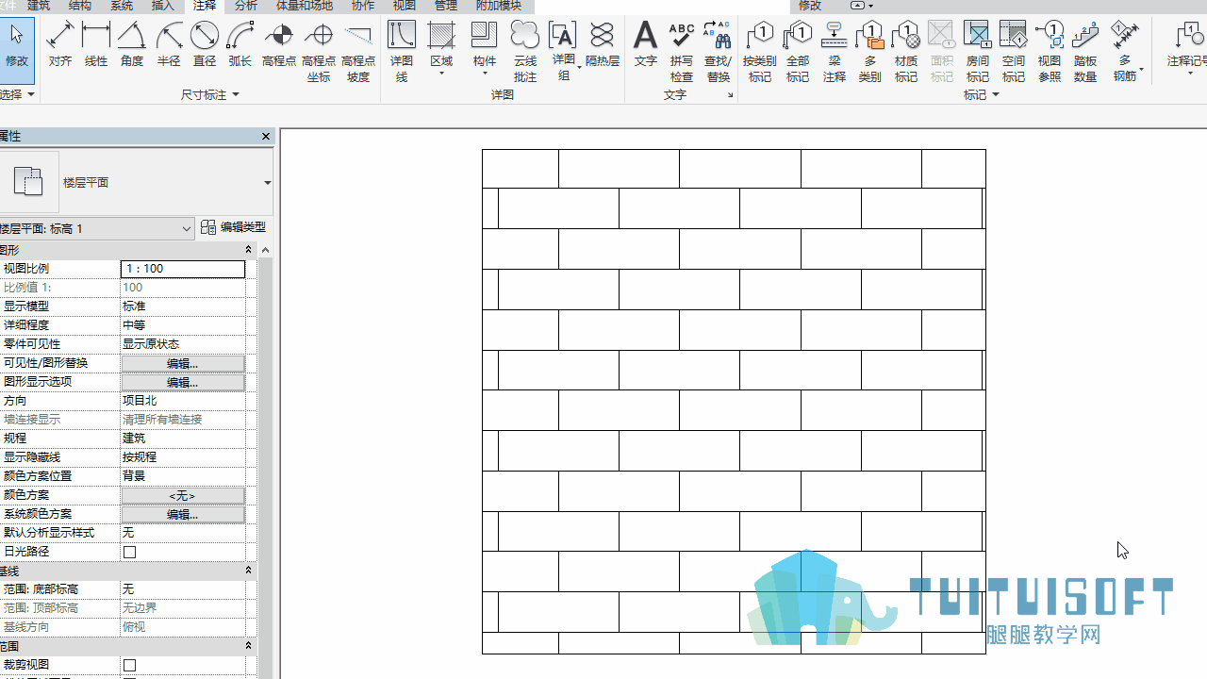Select the 对齐 aligned dimension tool
Viewport: 1207px width, 679px height.
(60, 44)
